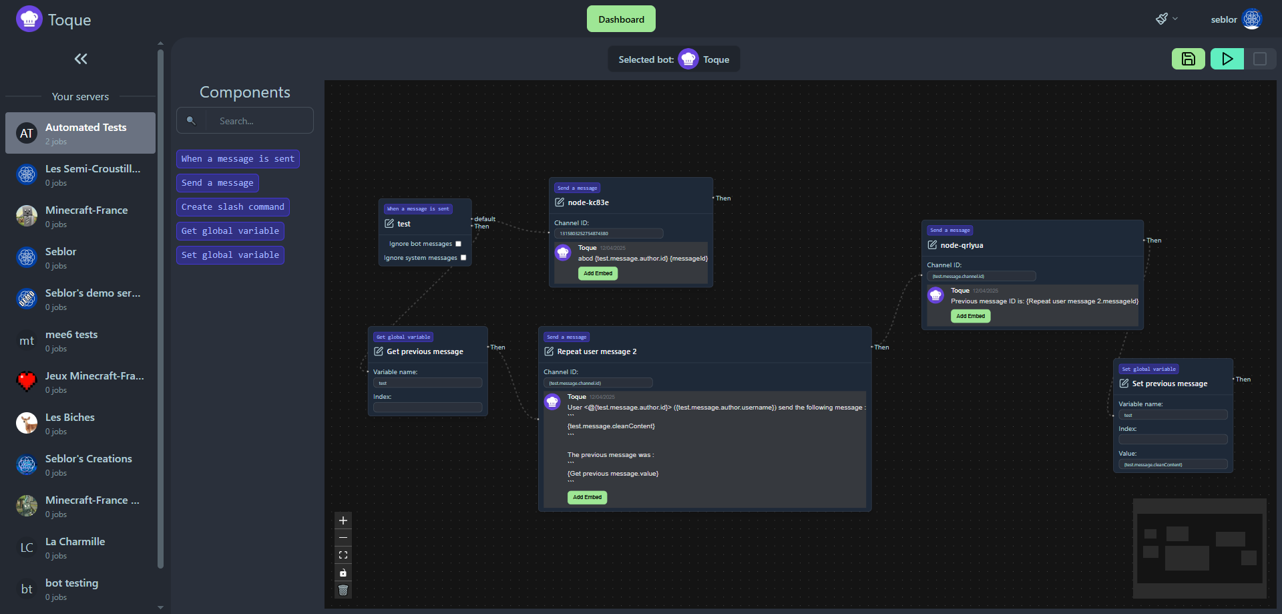Open the Dashboard page

coord(621,19)
